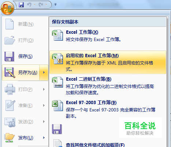
Task: Choose Excel 二进制工作簿(B) option
Action: click(108, 86)
